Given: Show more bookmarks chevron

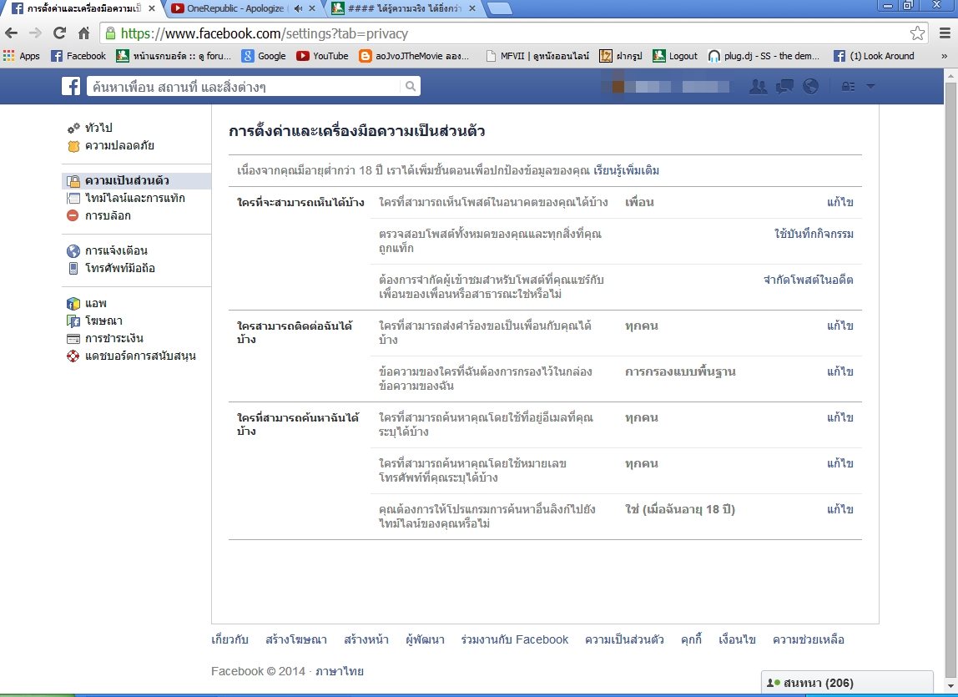Looking at the screenshot, I should point(945,56).
